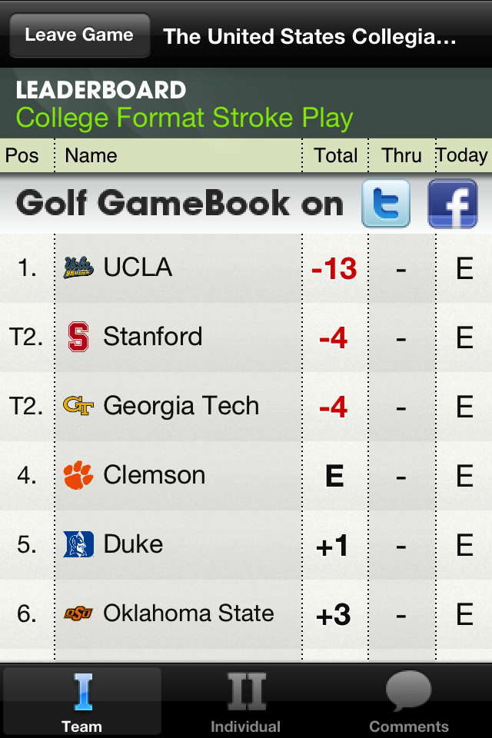Select the Georgia Tech name
This screenshot has width=492, height=738.
(x=181, y=406)
